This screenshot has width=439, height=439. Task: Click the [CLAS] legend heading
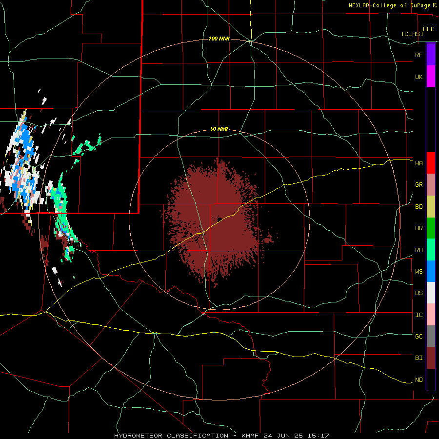point(412,34)
